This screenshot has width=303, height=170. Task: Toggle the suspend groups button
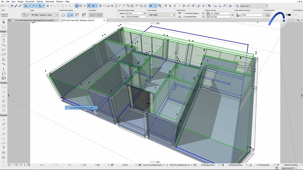[89, 6]
